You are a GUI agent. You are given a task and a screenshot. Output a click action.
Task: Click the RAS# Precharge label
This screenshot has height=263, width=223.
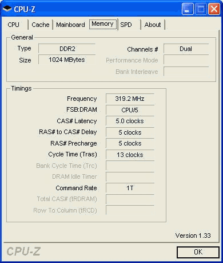74,143
